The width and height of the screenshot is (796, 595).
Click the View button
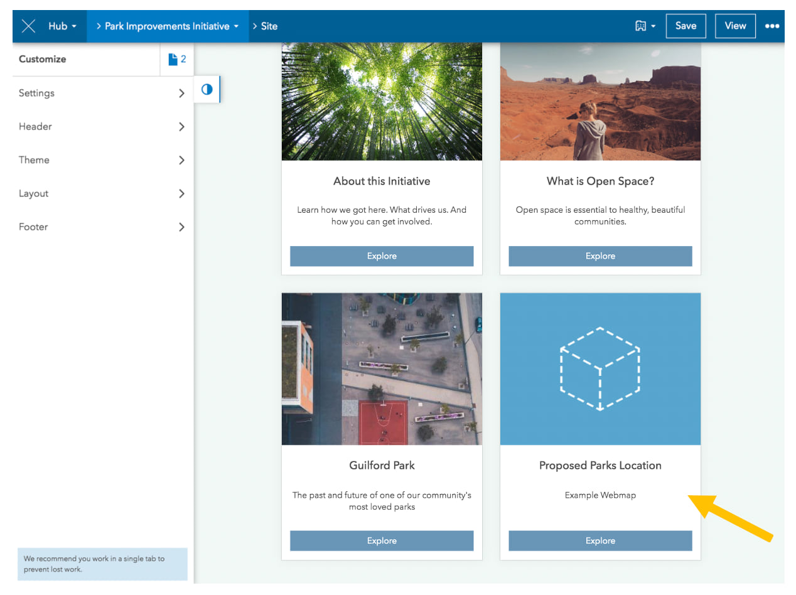[735, 26]
